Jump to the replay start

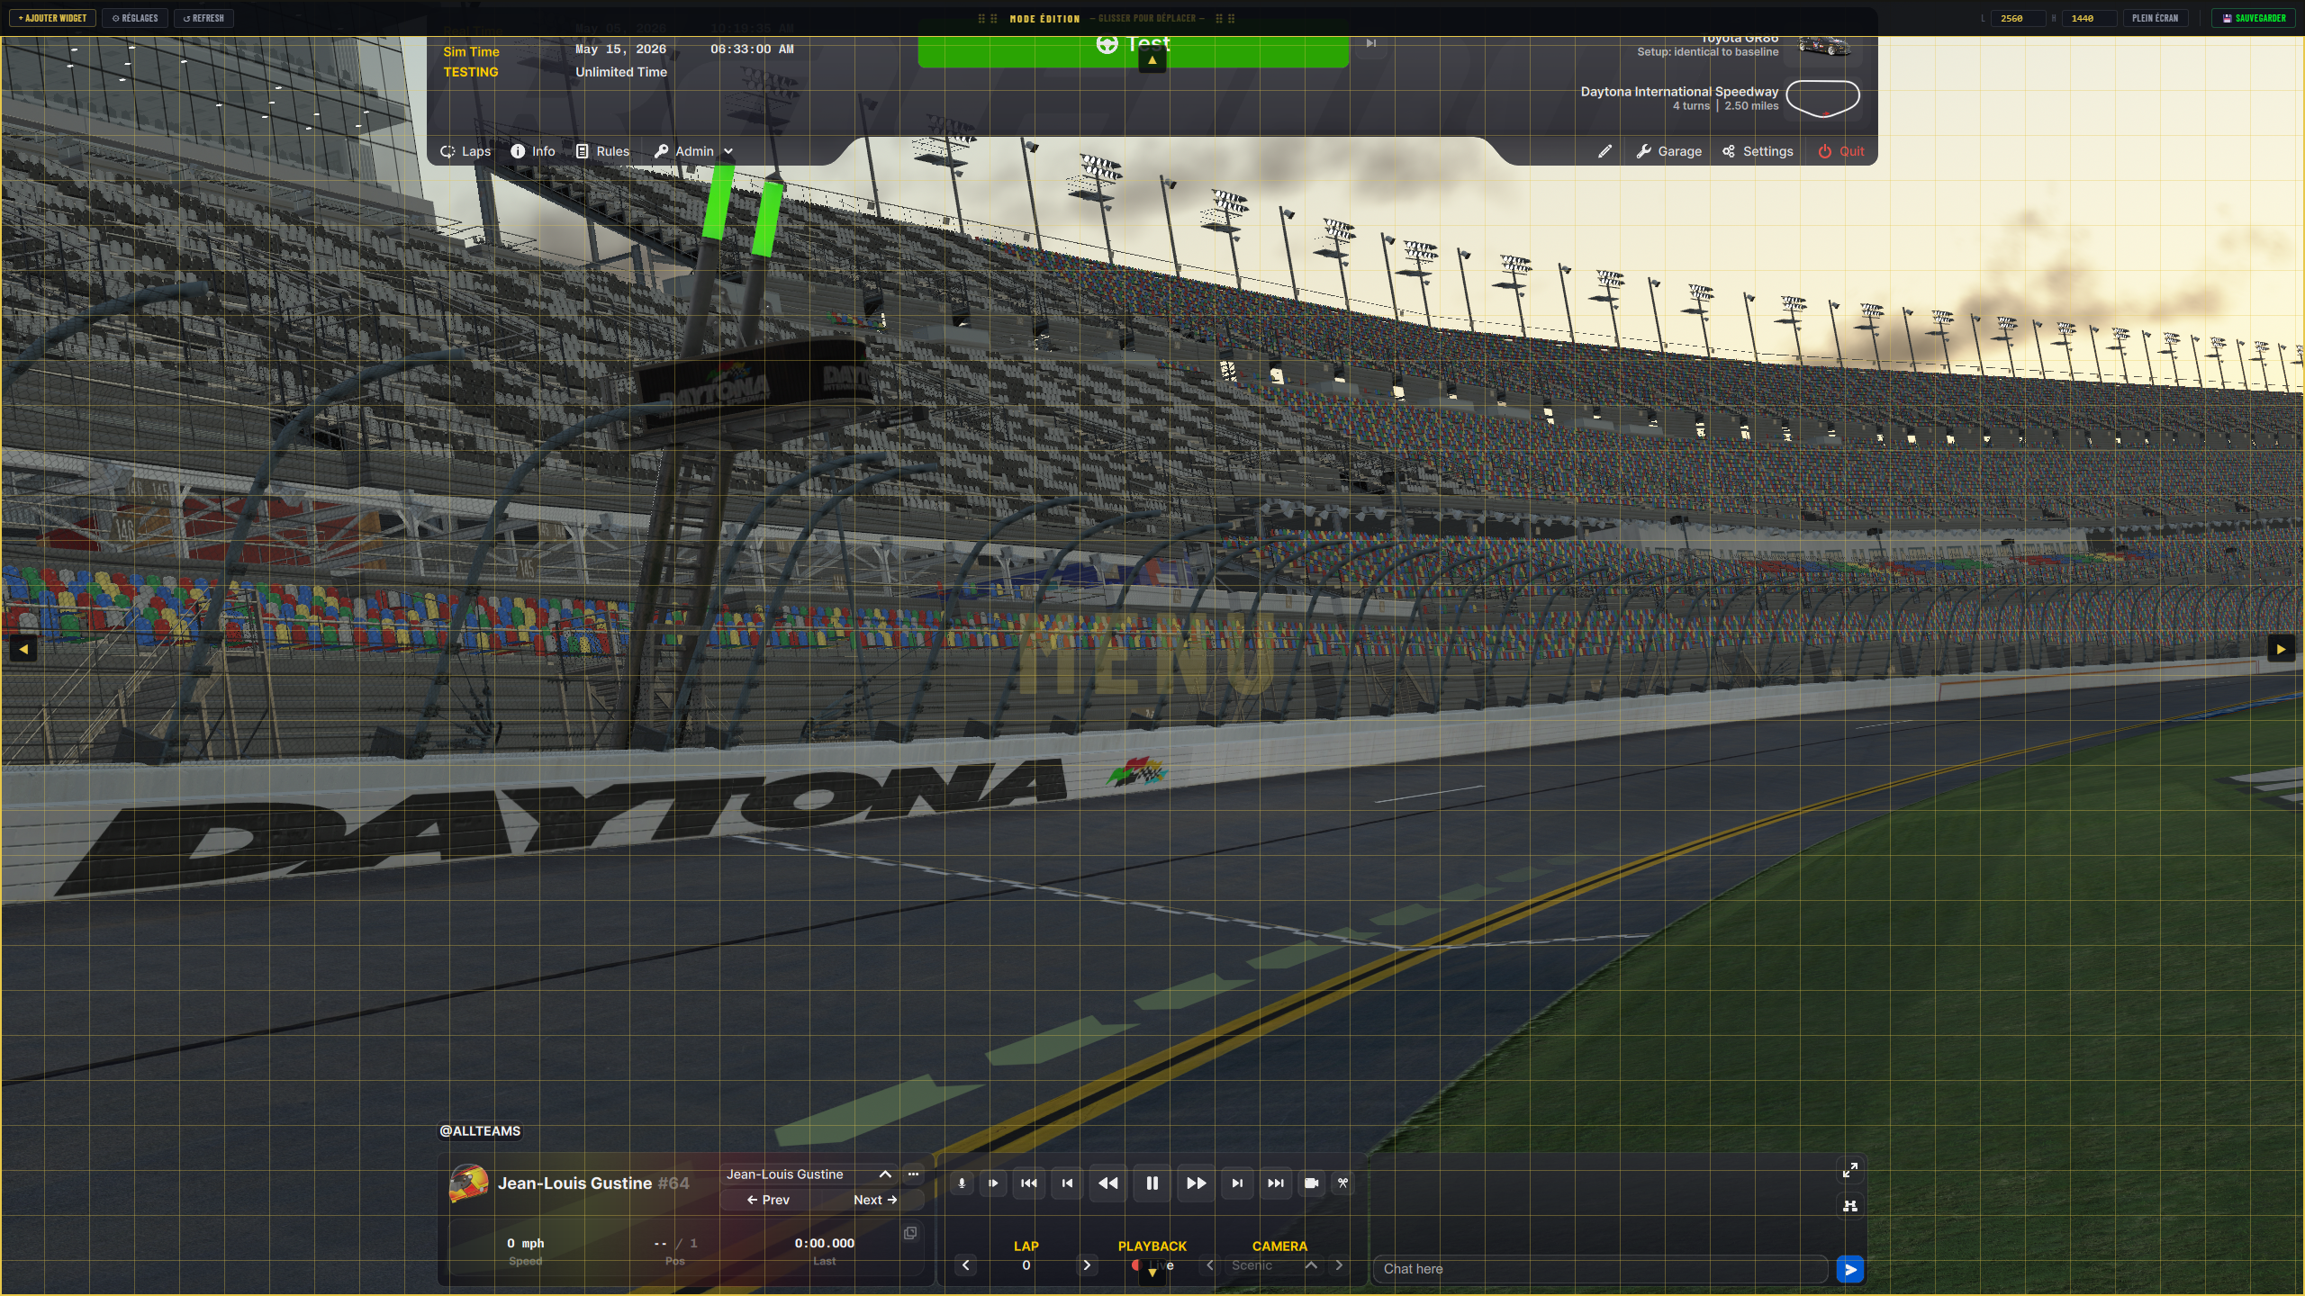1029,1183
